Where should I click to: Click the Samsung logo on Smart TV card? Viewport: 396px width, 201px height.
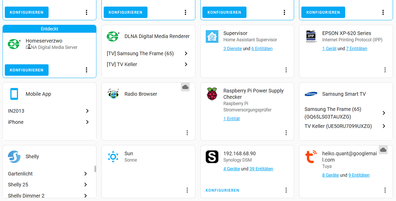click(x=311, y=94)
